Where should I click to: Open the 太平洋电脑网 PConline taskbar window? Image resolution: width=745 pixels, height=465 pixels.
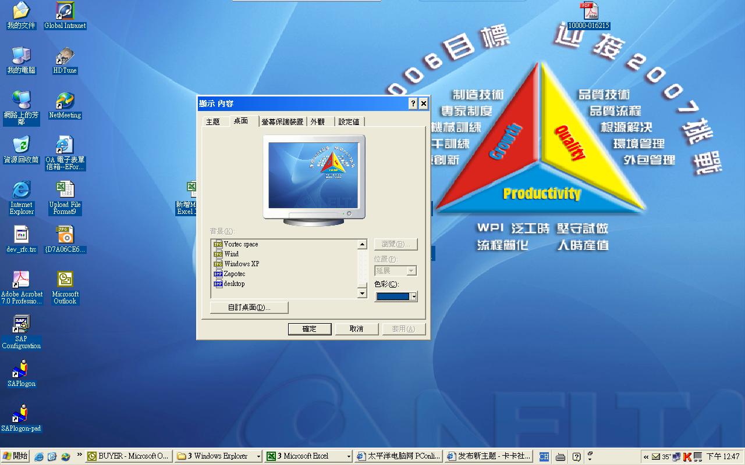[399, 456]
